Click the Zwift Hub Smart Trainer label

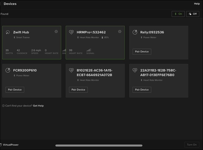[x=23, y=37]
